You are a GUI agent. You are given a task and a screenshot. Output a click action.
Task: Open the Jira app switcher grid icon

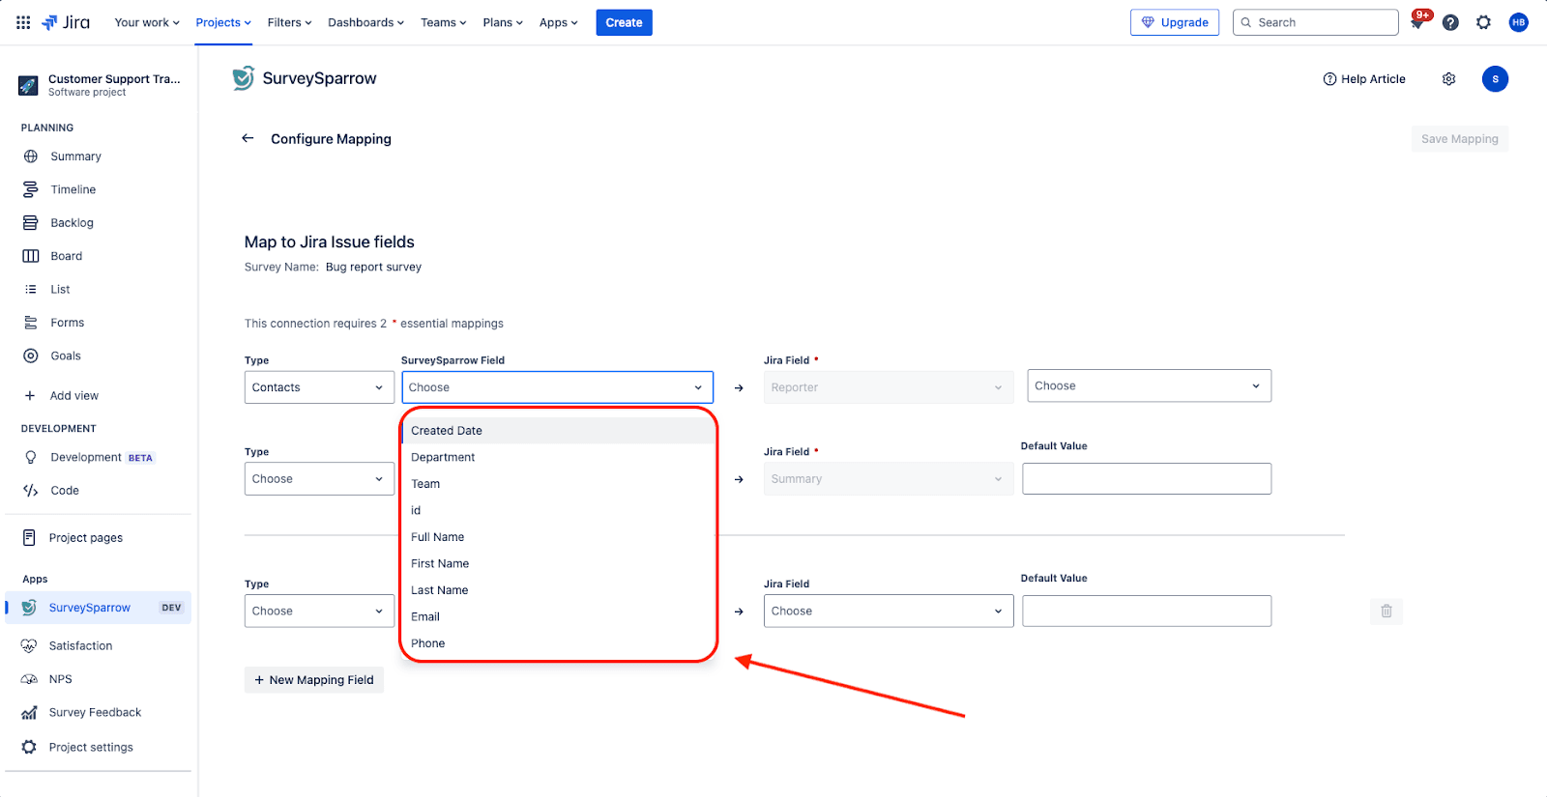tap(23, 22)
